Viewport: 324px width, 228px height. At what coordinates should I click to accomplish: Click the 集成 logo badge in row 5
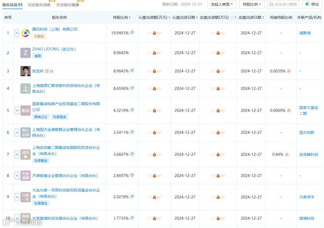[x=25, y=110]
